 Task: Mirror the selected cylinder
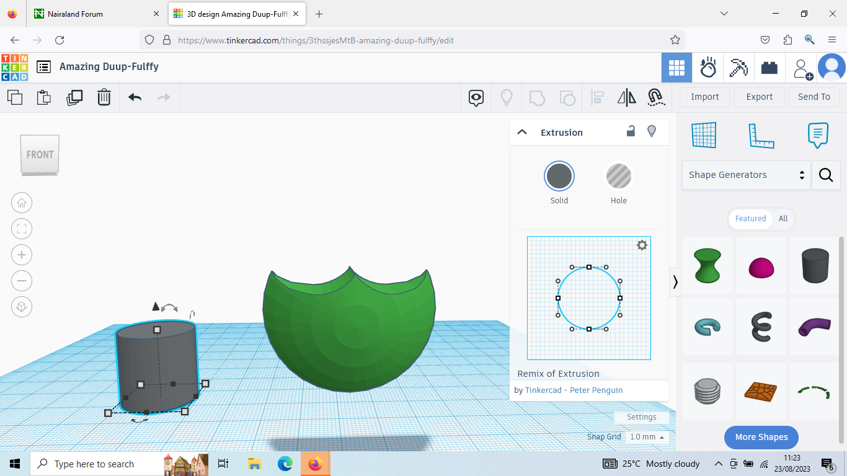[627, 97]
